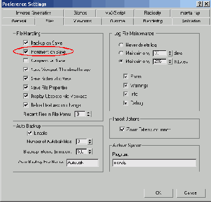This screenshot has height=202, width=211.
Task: Click the Cancel button
Action: coord(190,193)
